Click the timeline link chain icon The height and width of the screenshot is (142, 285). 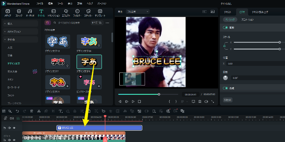(x=5, y=118)
